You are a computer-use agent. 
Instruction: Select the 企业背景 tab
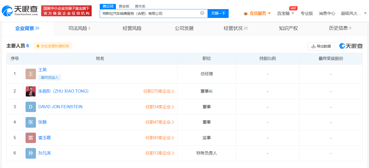27,28
